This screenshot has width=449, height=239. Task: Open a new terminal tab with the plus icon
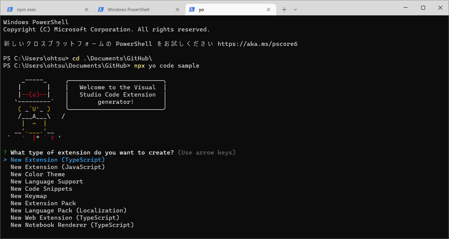pyautogui.click(x=284, y=9)
